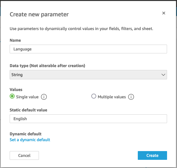Click the Multiple values label text
The width and height of the screenshot is (177, 168).
pos(111,97)
